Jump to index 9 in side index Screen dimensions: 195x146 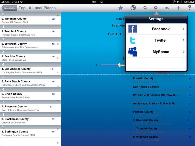pos(58,143)
